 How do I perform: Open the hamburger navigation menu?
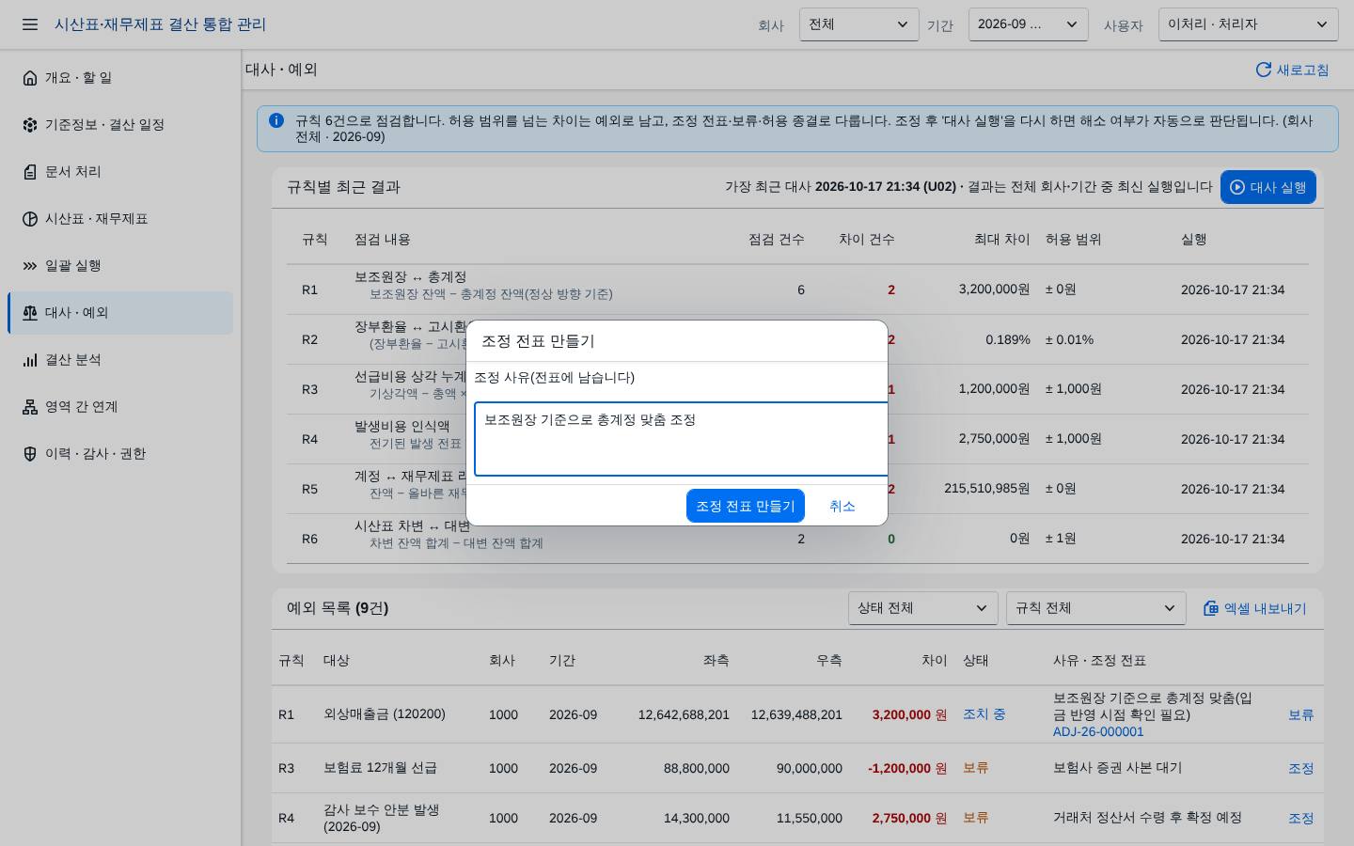30,24
